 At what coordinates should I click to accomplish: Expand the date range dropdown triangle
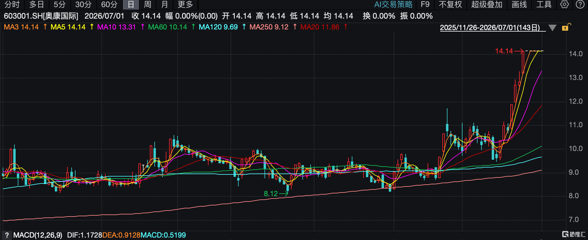pos(552,28)
